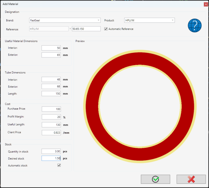The height and width of the screenshot is (188, 209).
Task: Click the 'Client Price' label
Action: (14, 132)
